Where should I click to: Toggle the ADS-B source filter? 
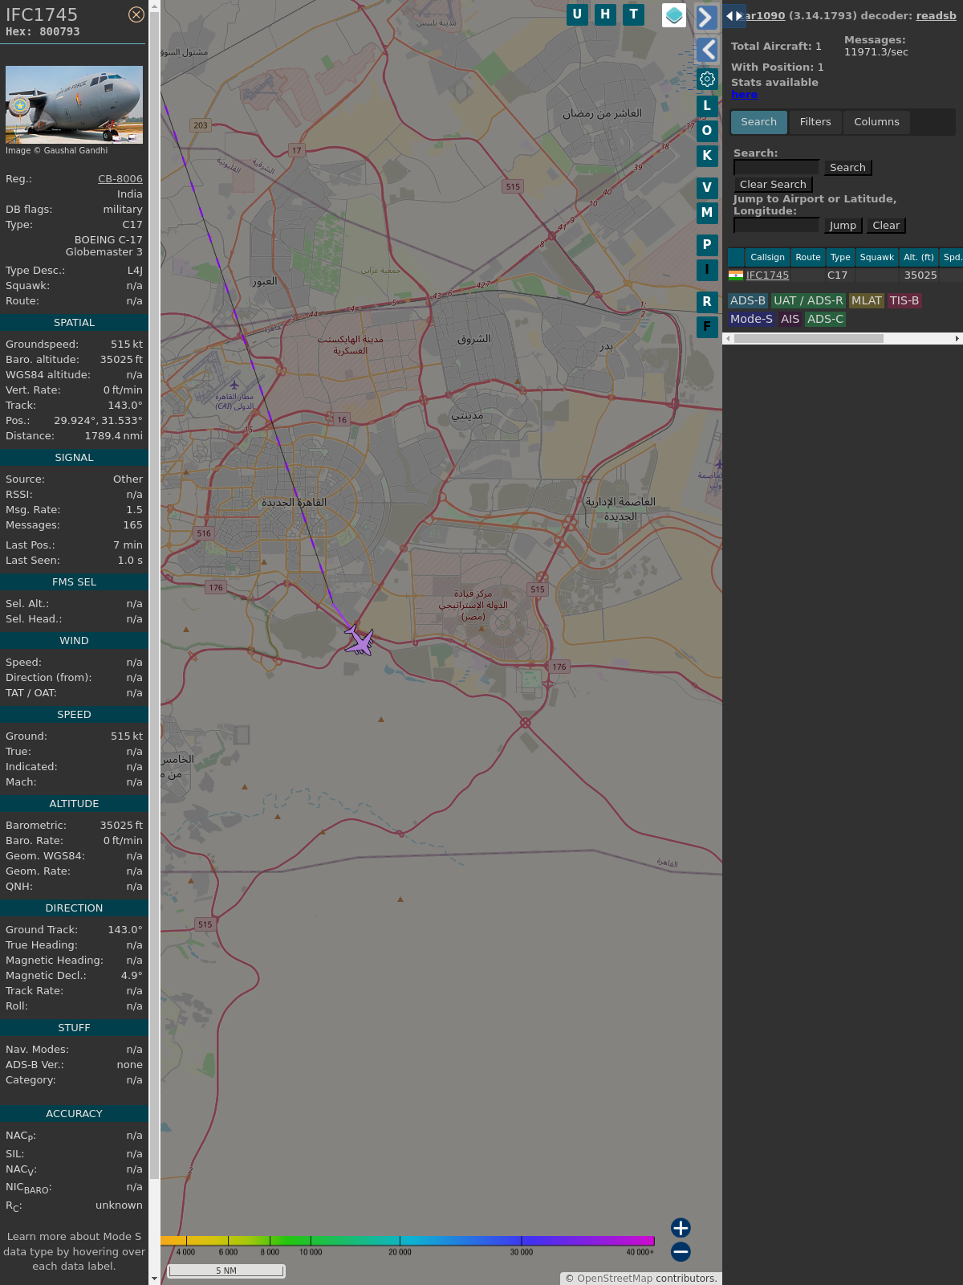pyautogui.click(x=747, y=300)
